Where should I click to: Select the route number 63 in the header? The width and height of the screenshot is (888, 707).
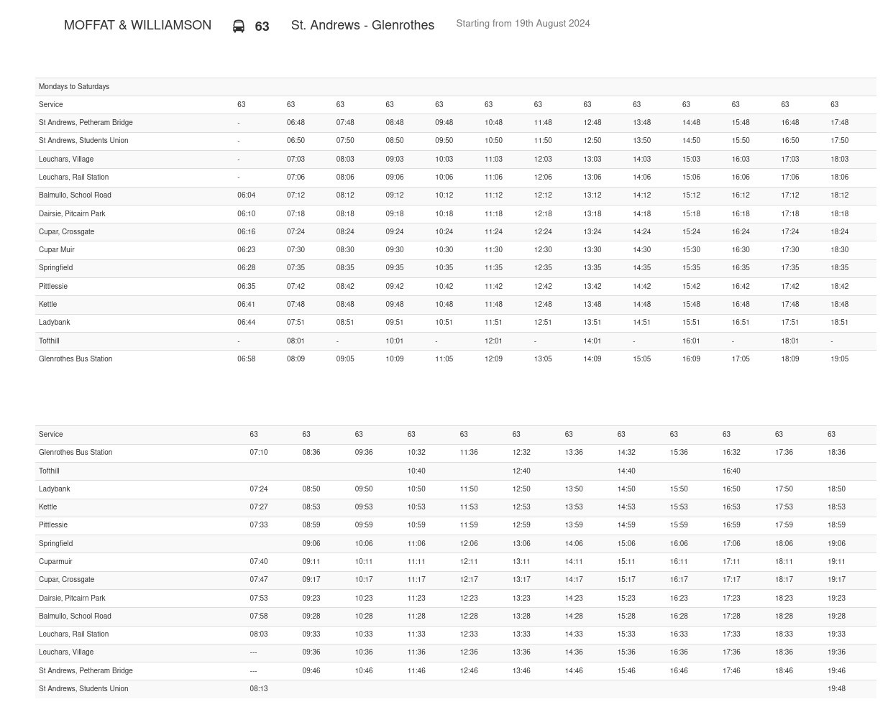click(x=262, y=27)
